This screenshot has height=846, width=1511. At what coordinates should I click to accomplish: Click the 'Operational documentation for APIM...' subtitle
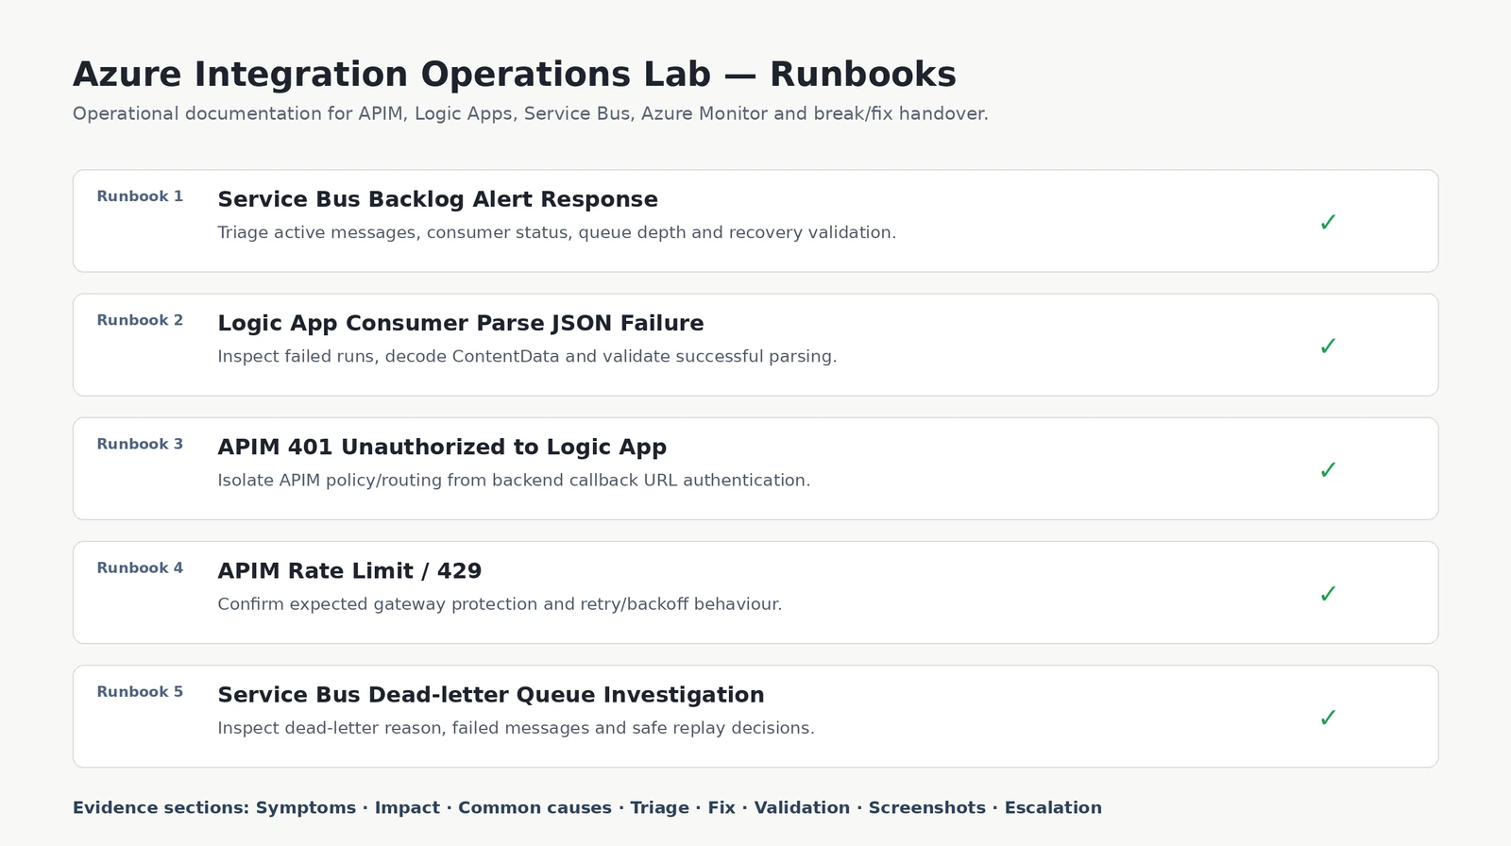pos(531,113)
